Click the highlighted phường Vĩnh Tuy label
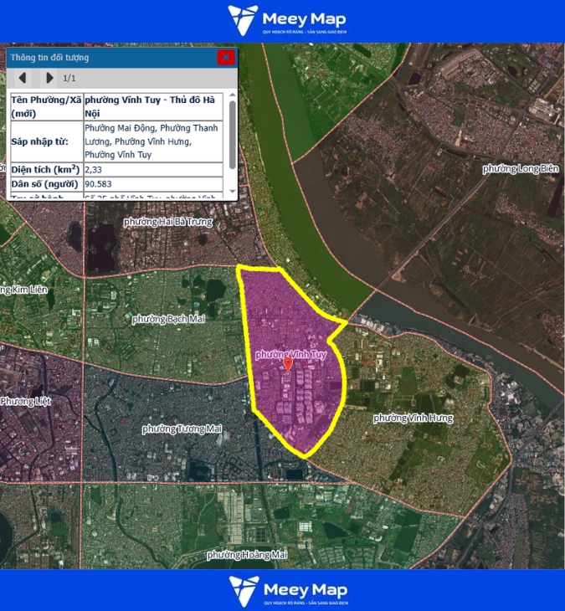Viewport: 565px width, 611px height. (x=290, y=354)
